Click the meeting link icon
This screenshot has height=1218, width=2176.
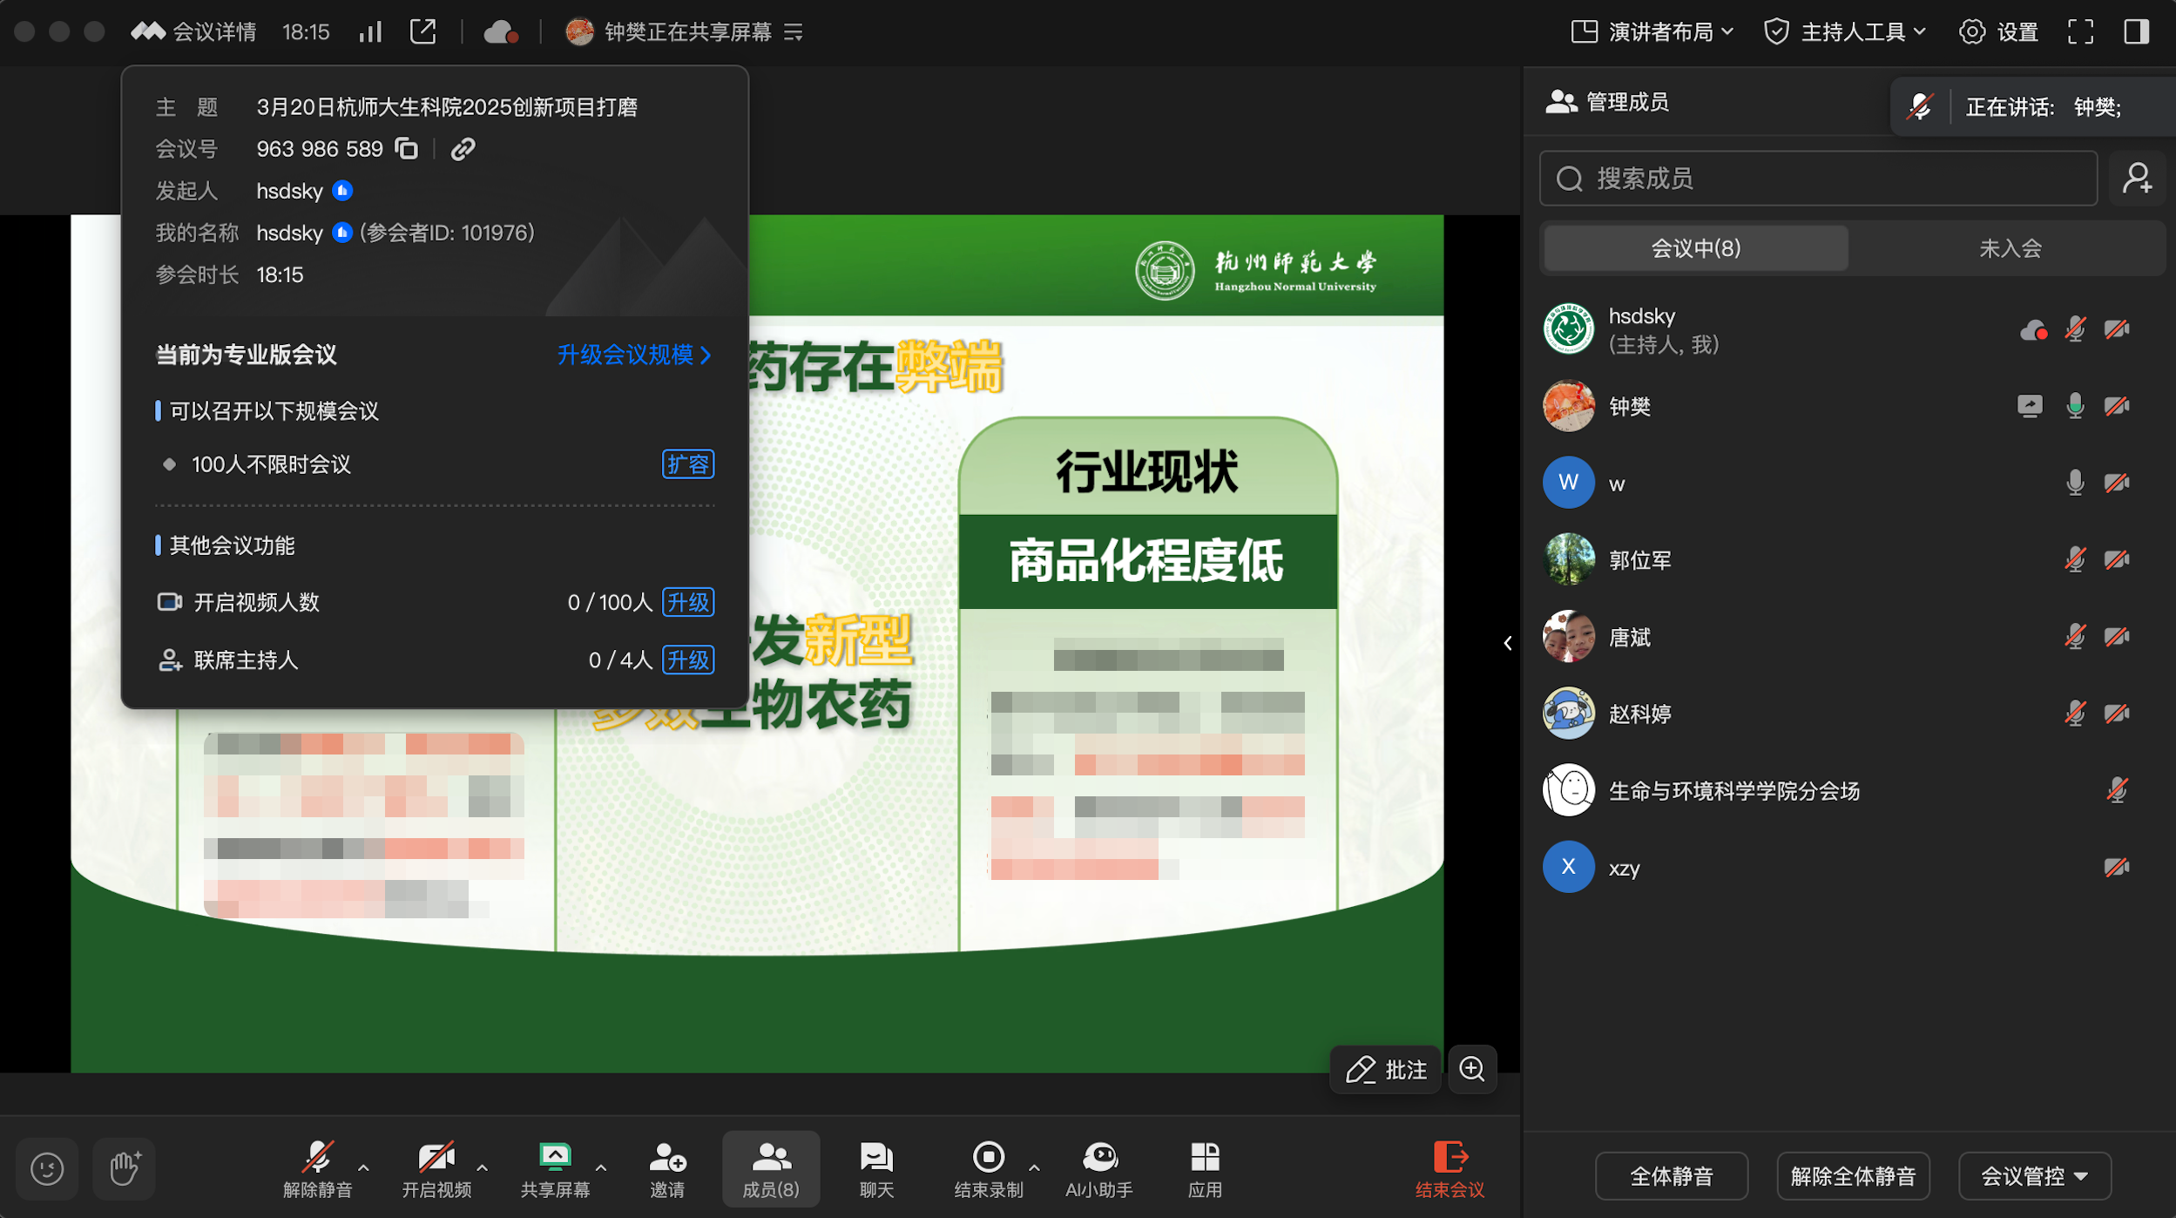pyautogui.click(x=463, y=149)
